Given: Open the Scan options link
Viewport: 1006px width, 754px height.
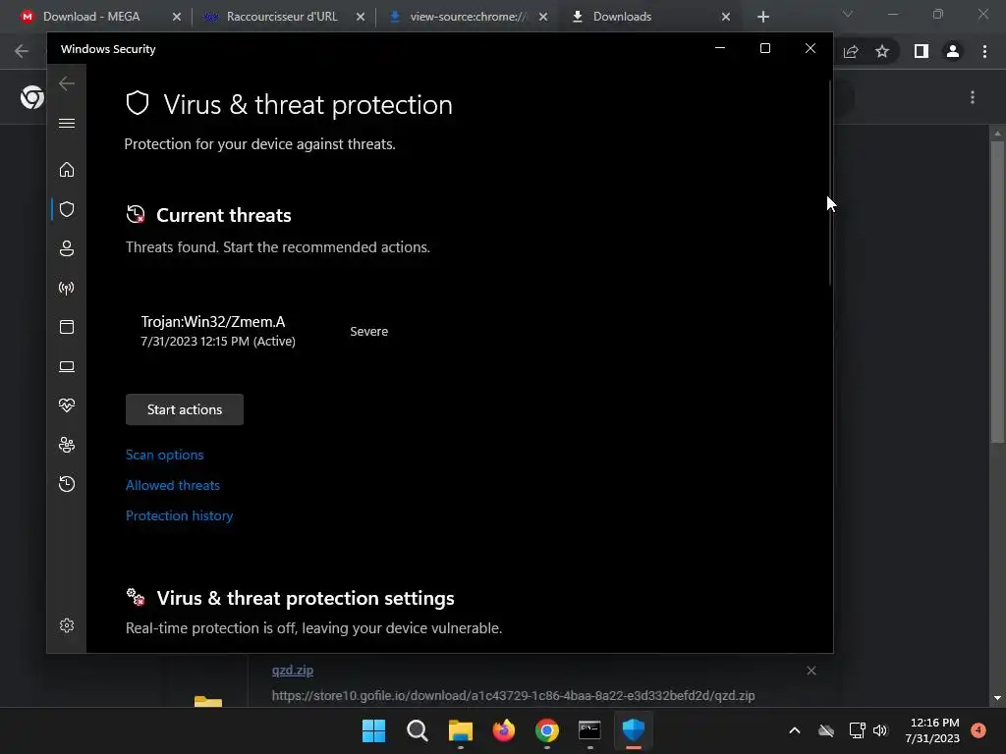Looking at the screenshot, I should [165, 455].
